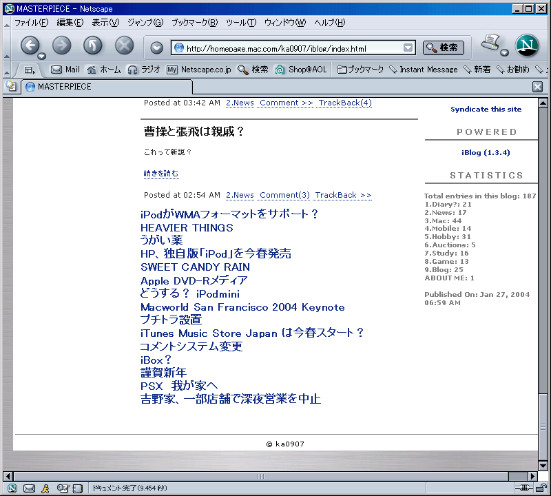
Task: Open the iBlog (1.3.4) link
Action: coord(486,152)
